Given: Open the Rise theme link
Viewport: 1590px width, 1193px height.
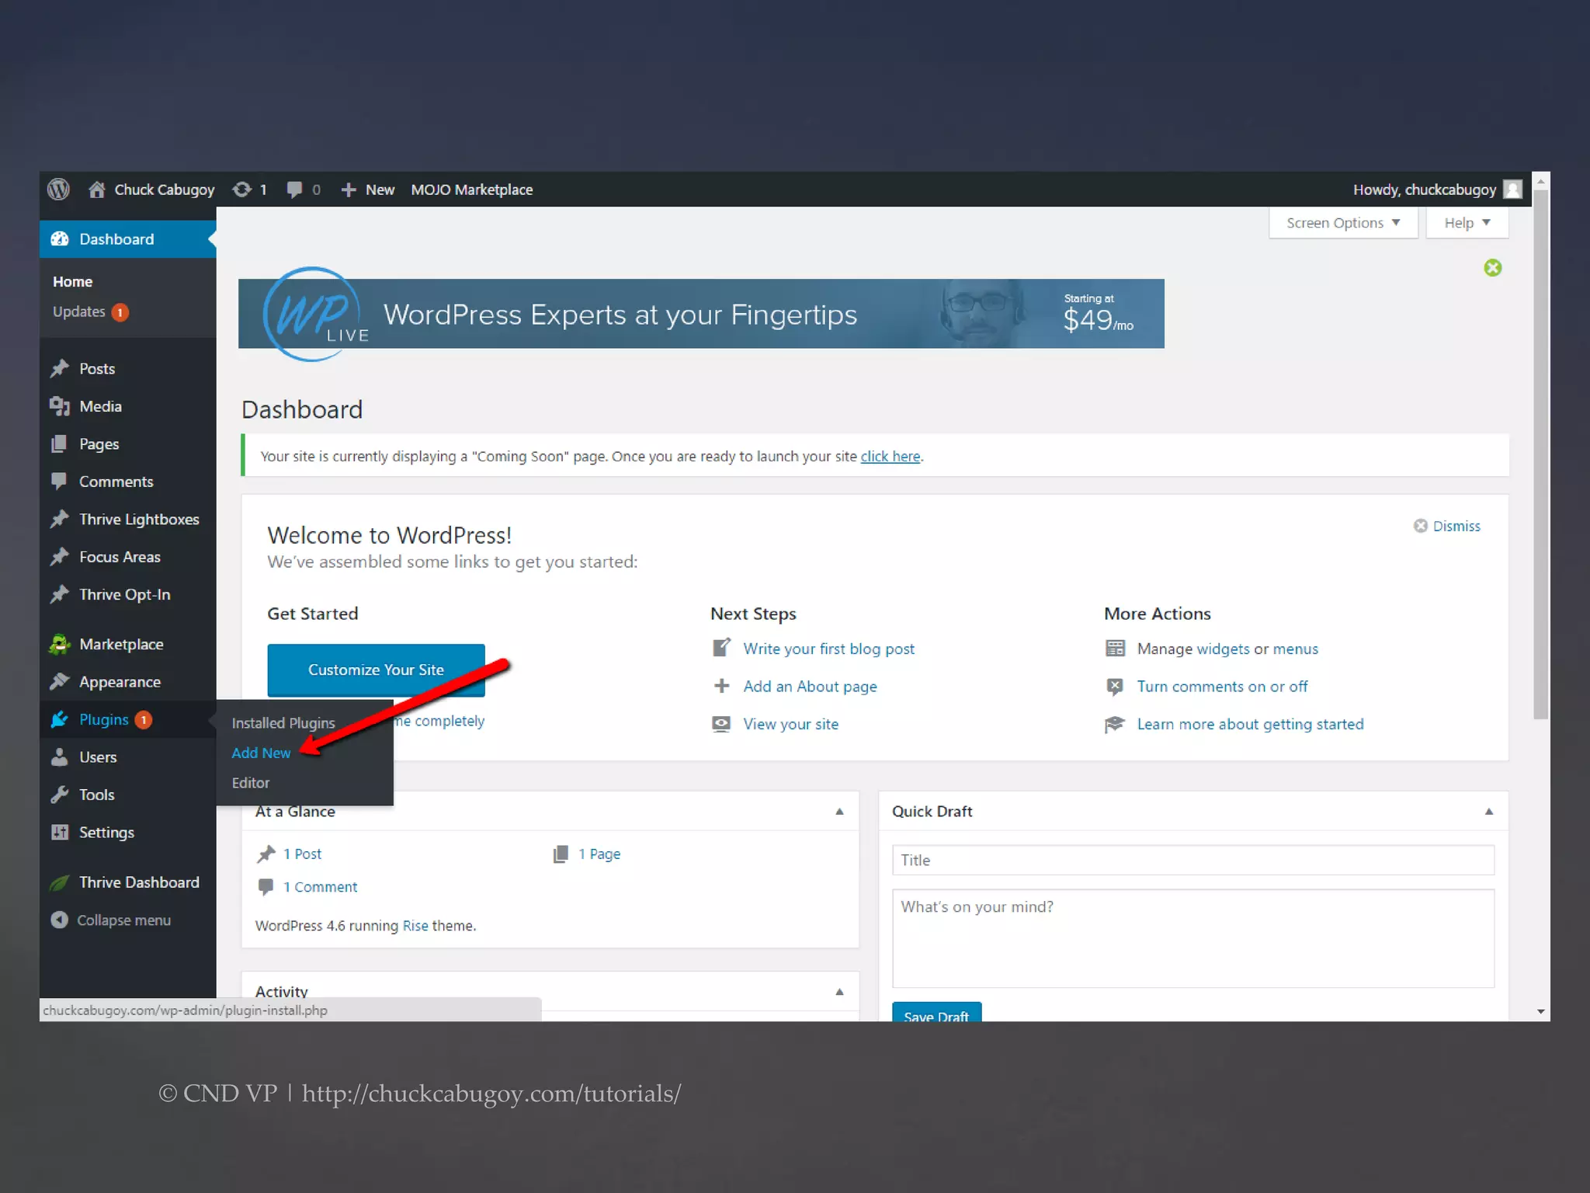Looking at the screenshot, I should pos(415,926).
